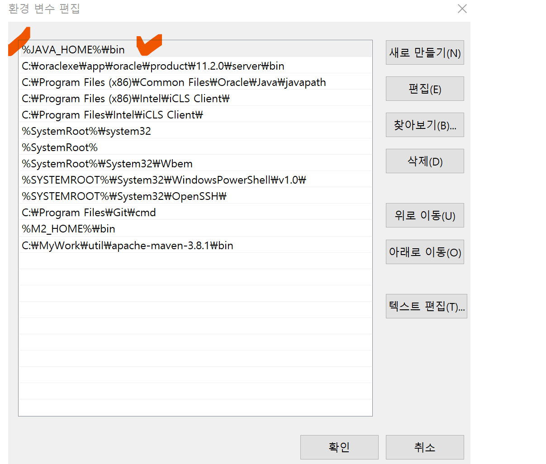Move entry down with 아래로 이동(O)
The height and width of the screenshot is (464, 546).
(425, 252)
